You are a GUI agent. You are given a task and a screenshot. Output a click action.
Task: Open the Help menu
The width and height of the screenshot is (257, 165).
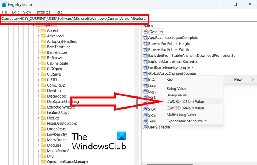coord(58,12)
